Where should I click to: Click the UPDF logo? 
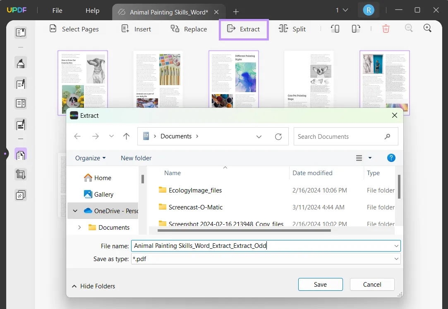tap(17, 10)
